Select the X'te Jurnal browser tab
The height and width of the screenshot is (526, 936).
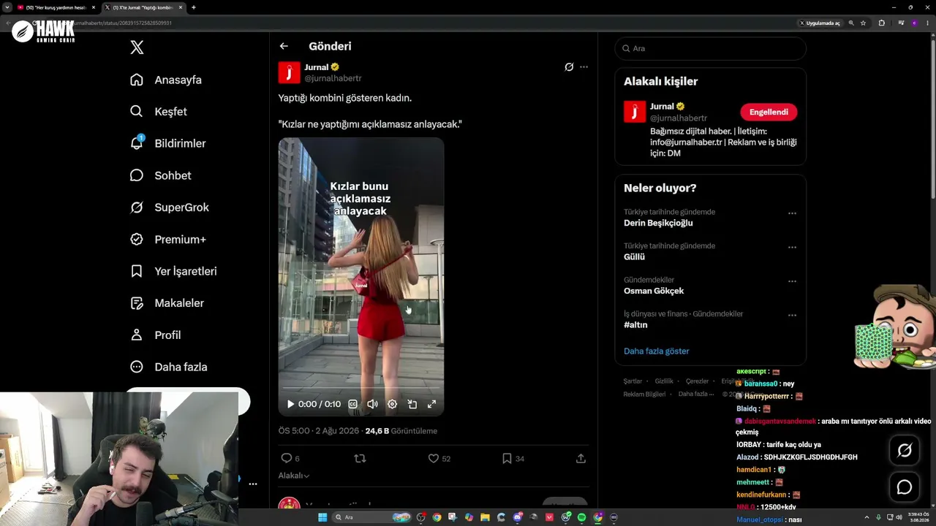143,7
